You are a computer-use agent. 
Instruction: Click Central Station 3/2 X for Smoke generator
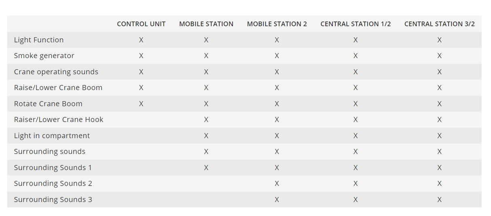click(x=439, y=56)
